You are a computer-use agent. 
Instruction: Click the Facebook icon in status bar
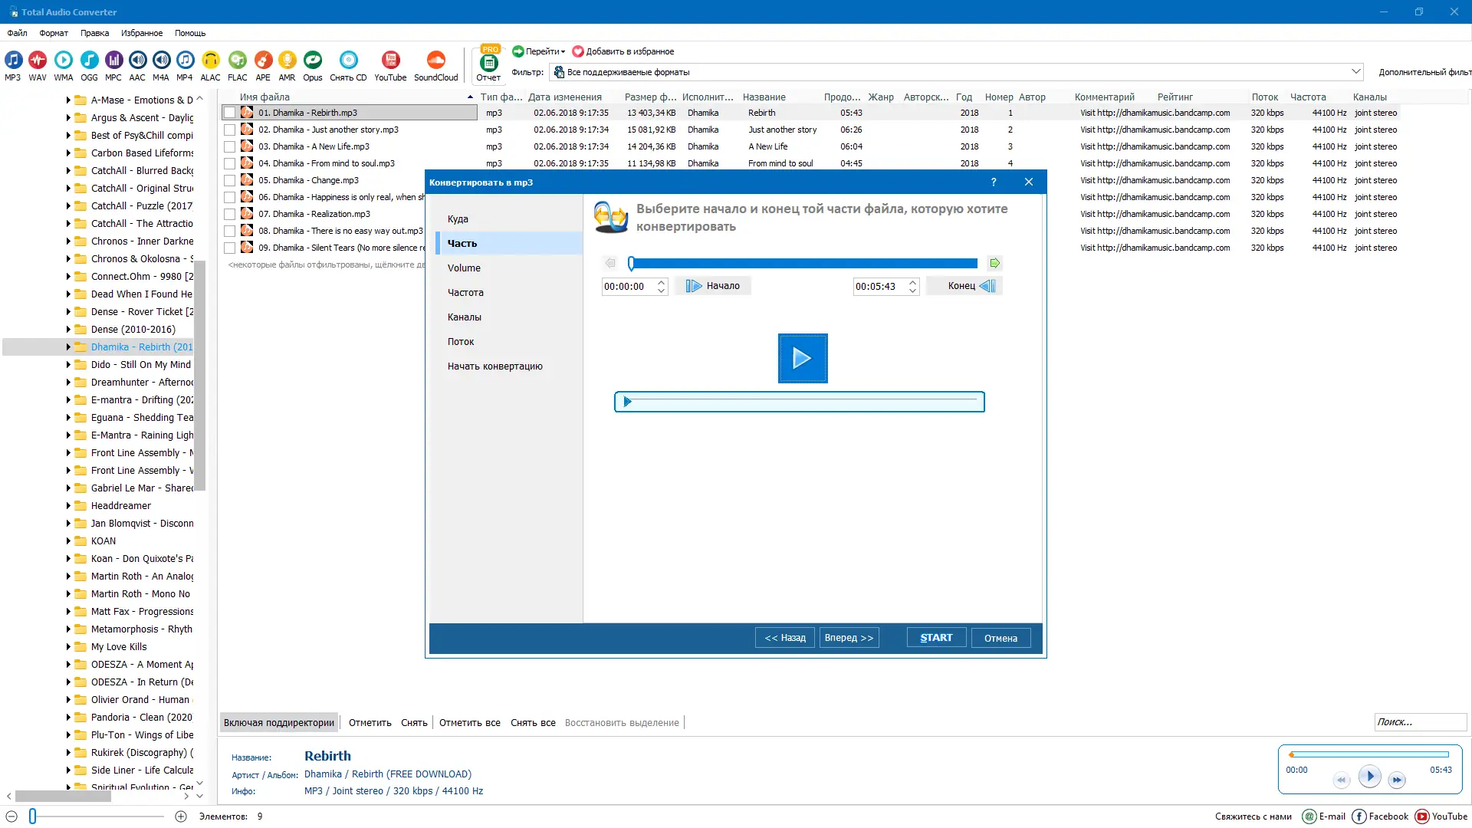(1359, 816)
